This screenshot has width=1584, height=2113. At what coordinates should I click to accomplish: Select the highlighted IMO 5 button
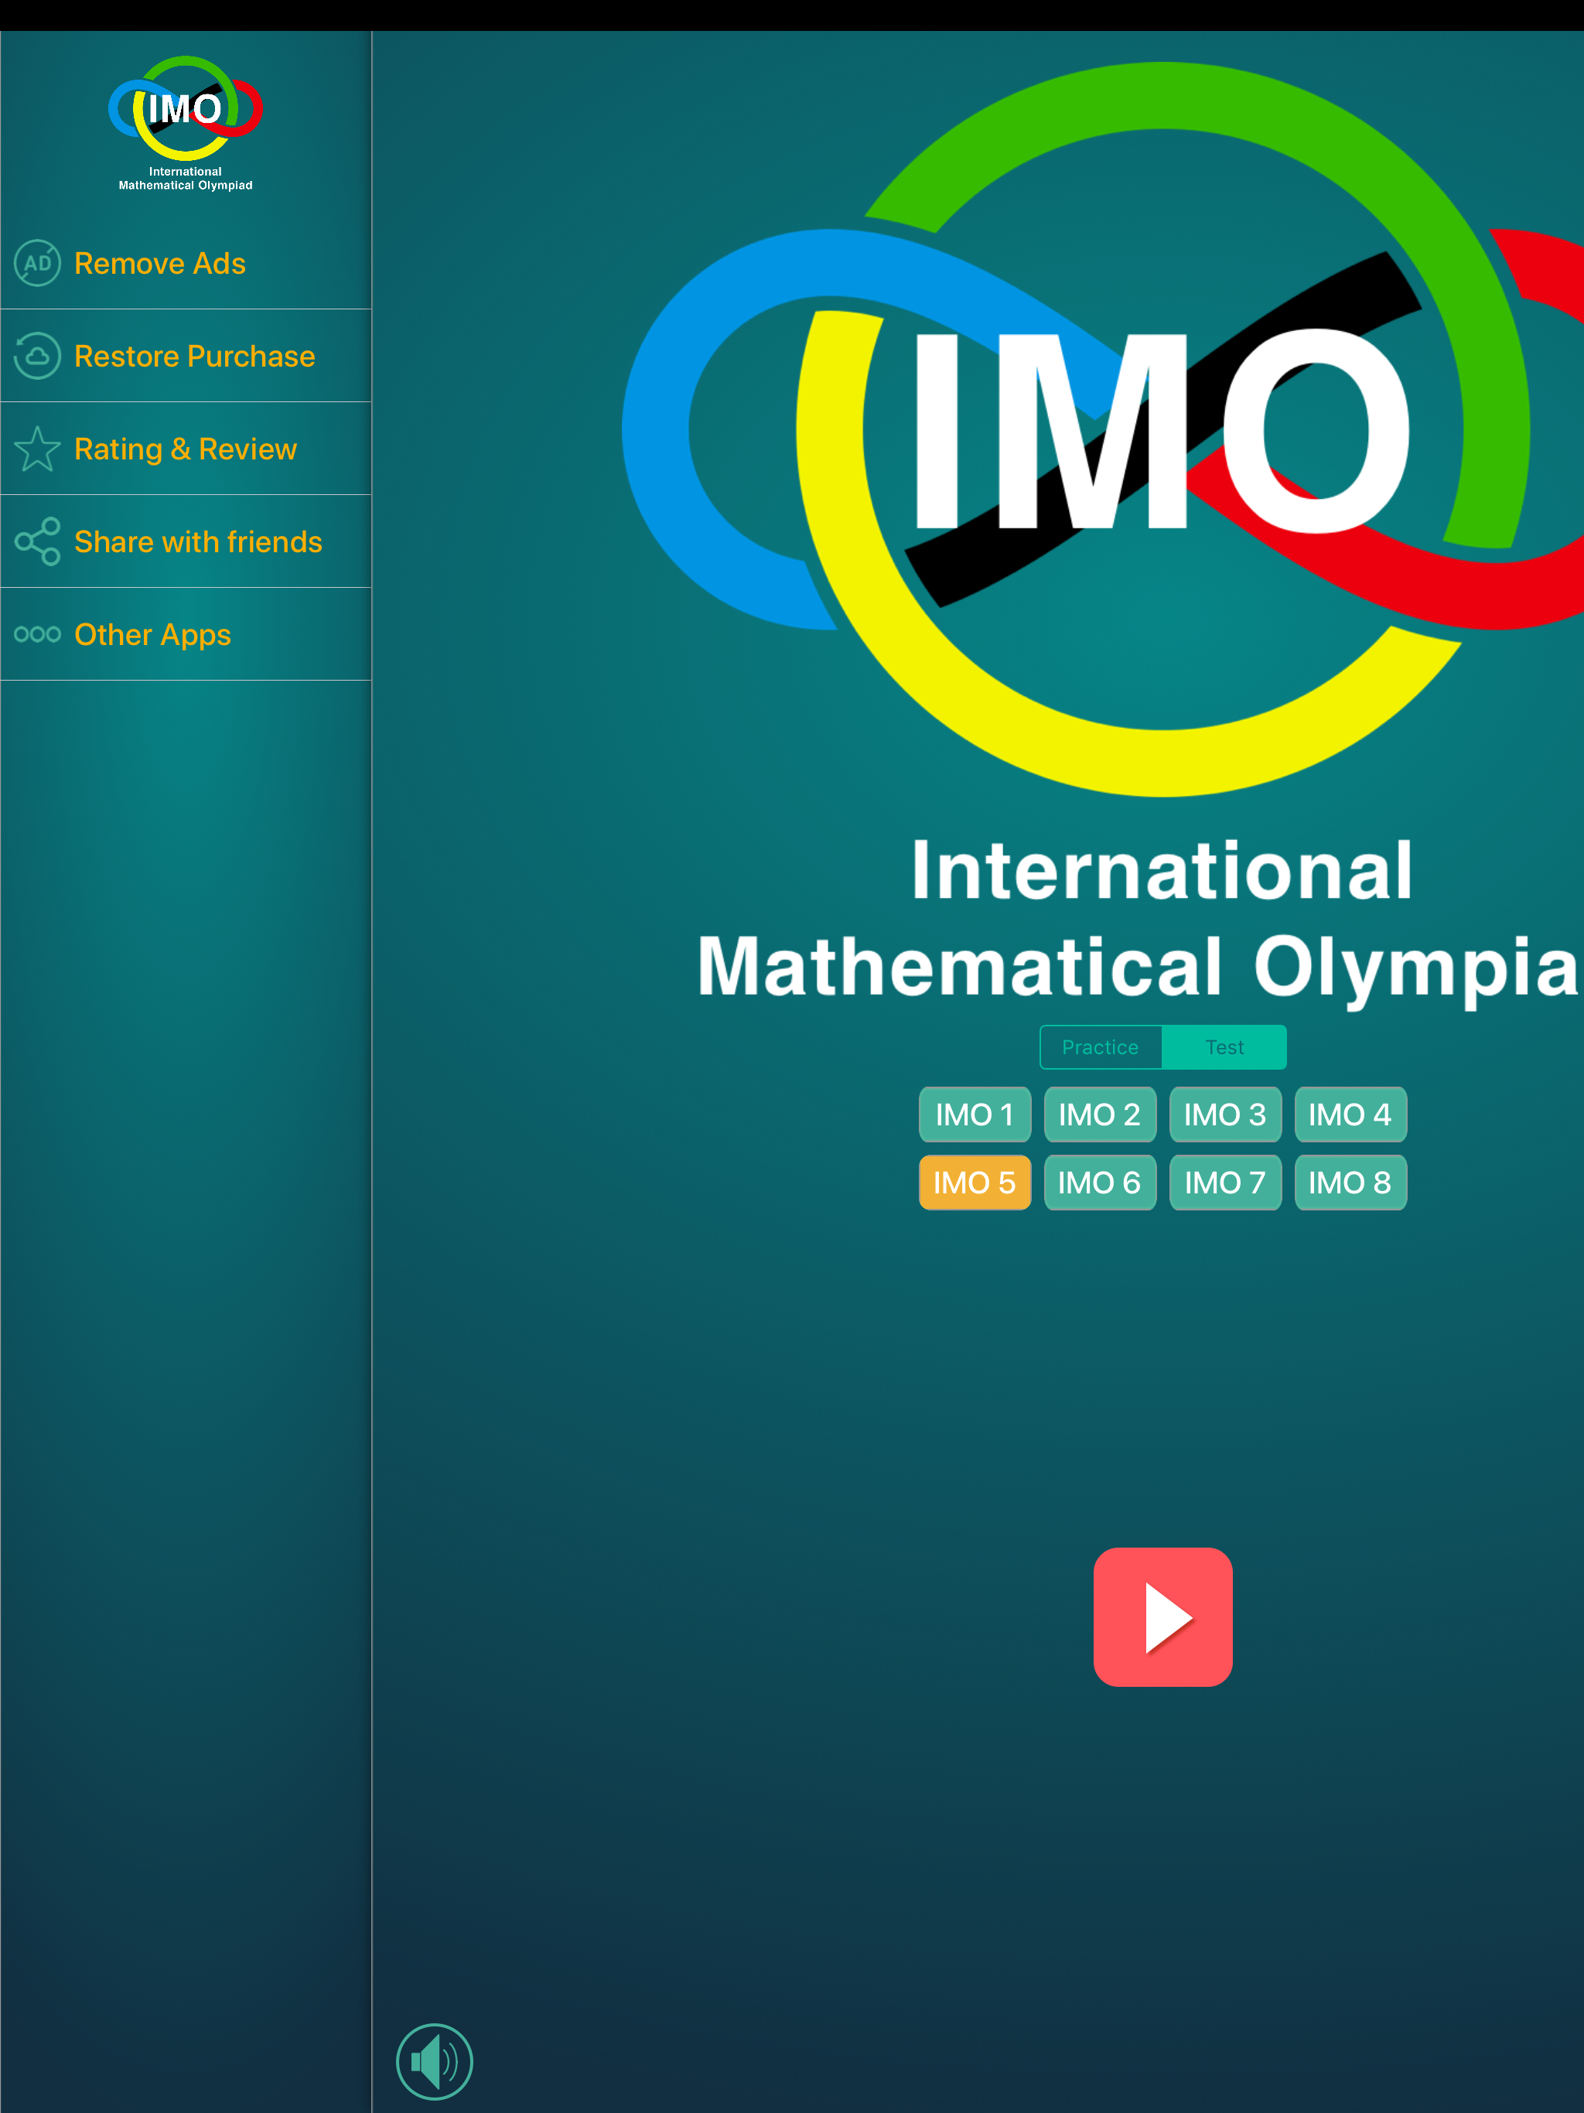tap(975, 1183)
